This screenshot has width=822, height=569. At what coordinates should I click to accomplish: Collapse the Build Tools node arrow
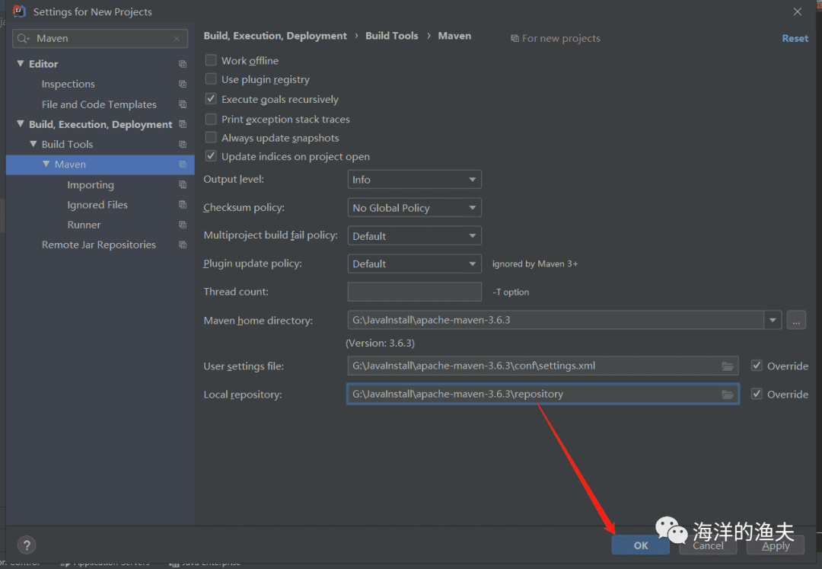[x=33, y=144]
